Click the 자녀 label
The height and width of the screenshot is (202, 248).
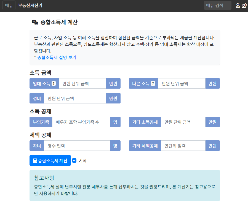pyautogui.click(x=37, y=146)
